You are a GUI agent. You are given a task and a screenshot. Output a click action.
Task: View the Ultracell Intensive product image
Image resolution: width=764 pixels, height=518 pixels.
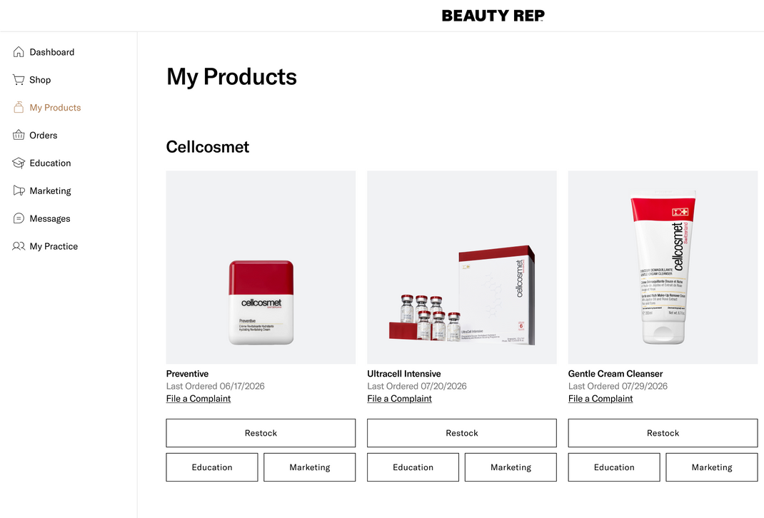tap(462, 268)
